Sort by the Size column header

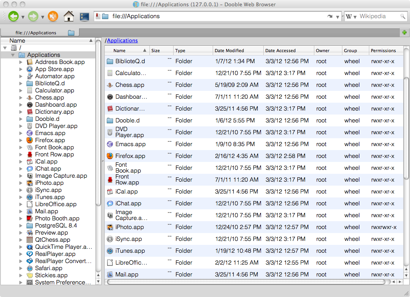pos(161,51)
